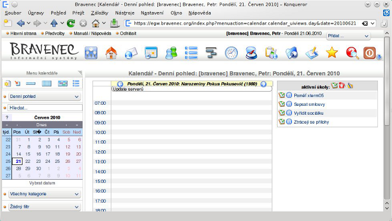Expand the home button dropdown arrow
Viewport: 392px width, 221px height.
coord(104,23)
